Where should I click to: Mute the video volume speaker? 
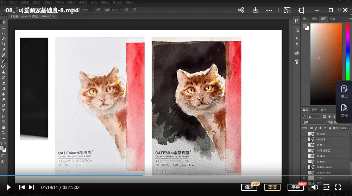(x=315, y=187)
